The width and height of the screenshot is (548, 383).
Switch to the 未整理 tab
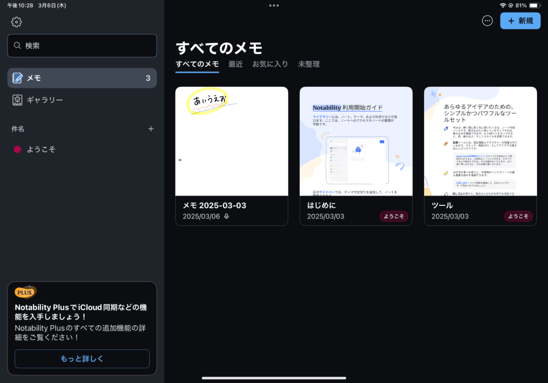pyautogui.click(x=309, y=64)
